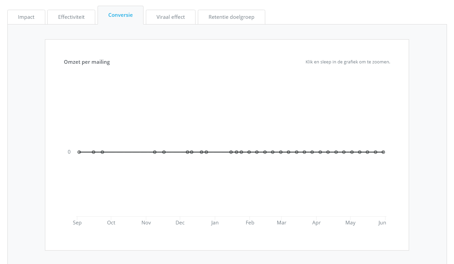Select the late-September data point before Oct
454x264 pixels.
(x=102, y=152)
